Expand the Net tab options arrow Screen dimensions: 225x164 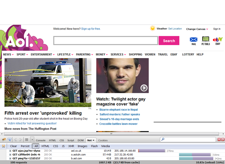tap(94, 140)
